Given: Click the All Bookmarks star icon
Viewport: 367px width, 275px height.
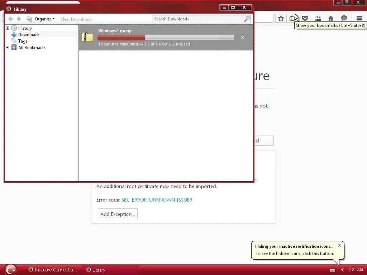Looking at the screenshot, I should click(14, 48).
